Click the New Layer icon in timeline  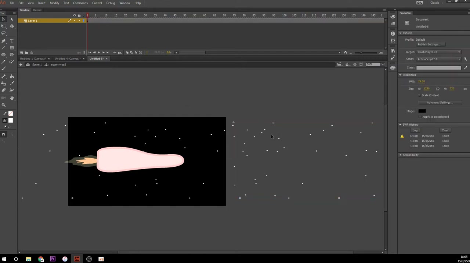pyautogui.click(x=21, y=53)
